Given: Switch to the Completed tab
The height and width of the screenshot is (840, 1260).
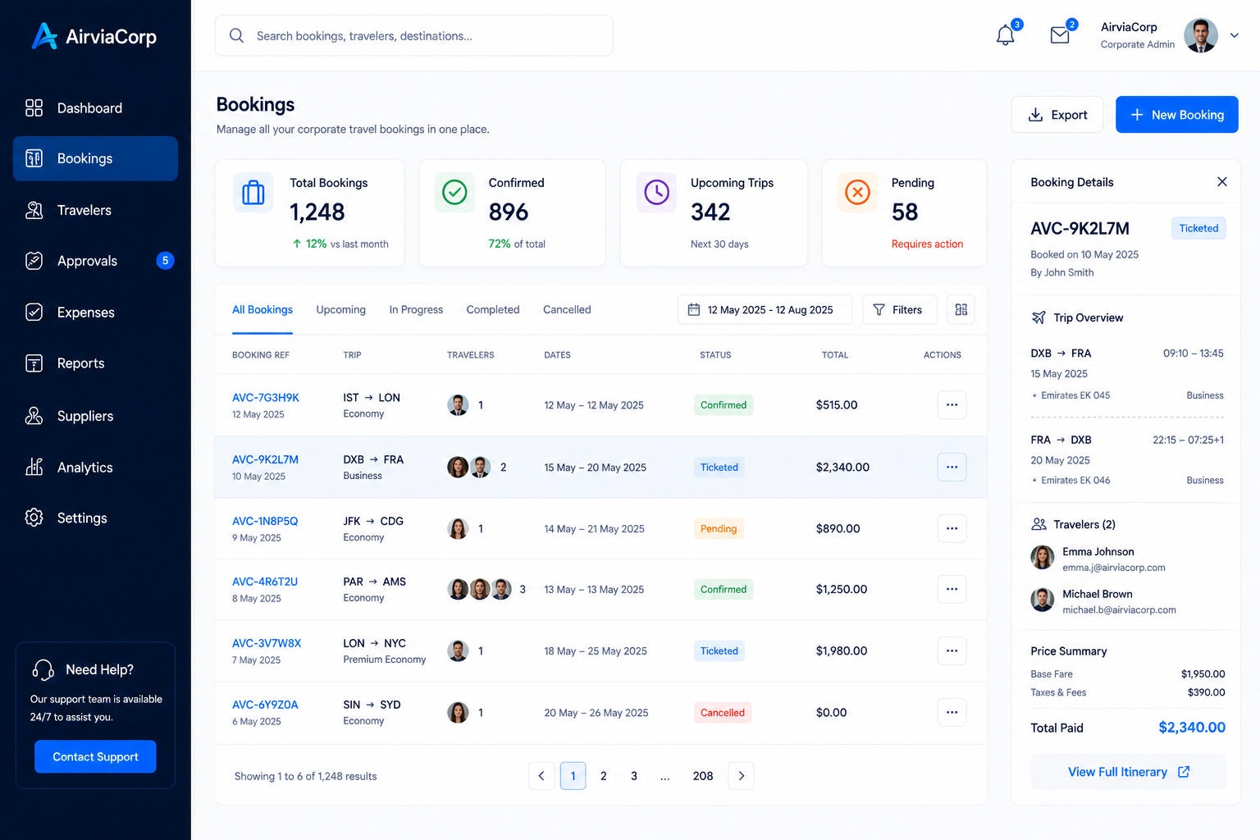Looking at the screenshot, I should point(493,310).
